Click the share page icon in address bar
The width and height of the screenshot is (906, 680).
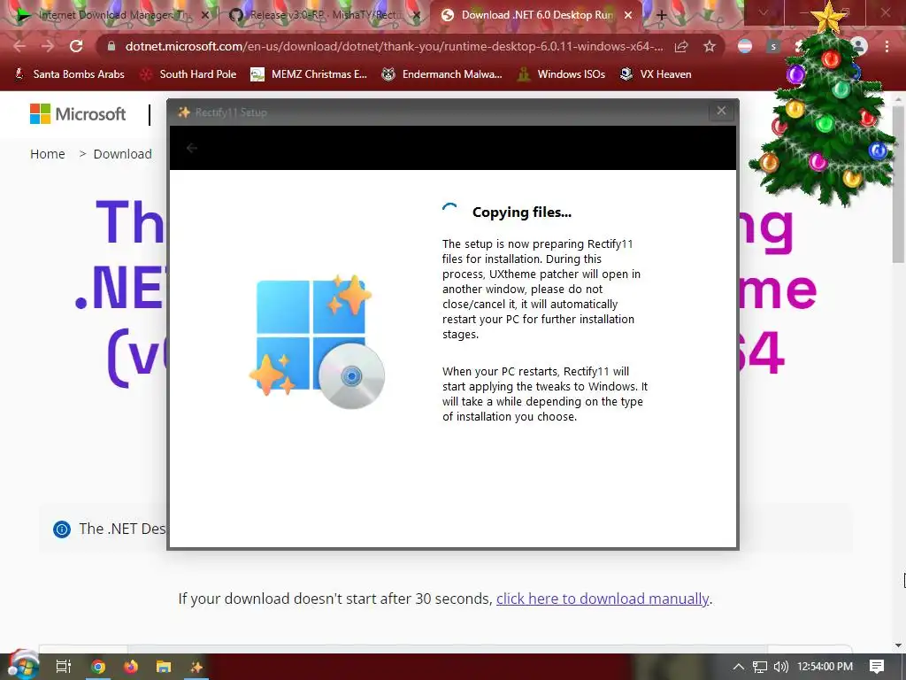coord(681,46)
